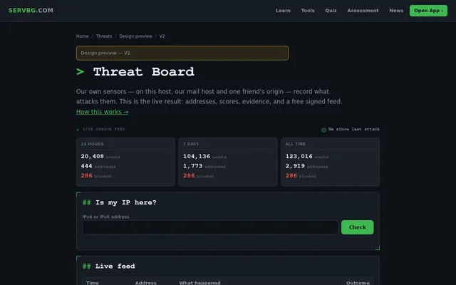Image resolution: width=456 pixels, height=285 pixels.
Task: Open the Learn menu item
Action: click(x=283, y=11)
